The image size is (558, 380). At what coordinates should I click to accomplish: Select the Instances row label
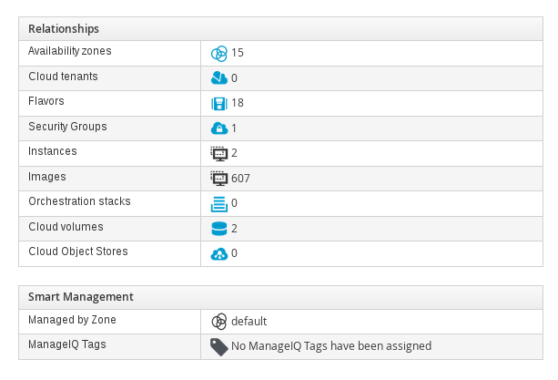point(53,151)
